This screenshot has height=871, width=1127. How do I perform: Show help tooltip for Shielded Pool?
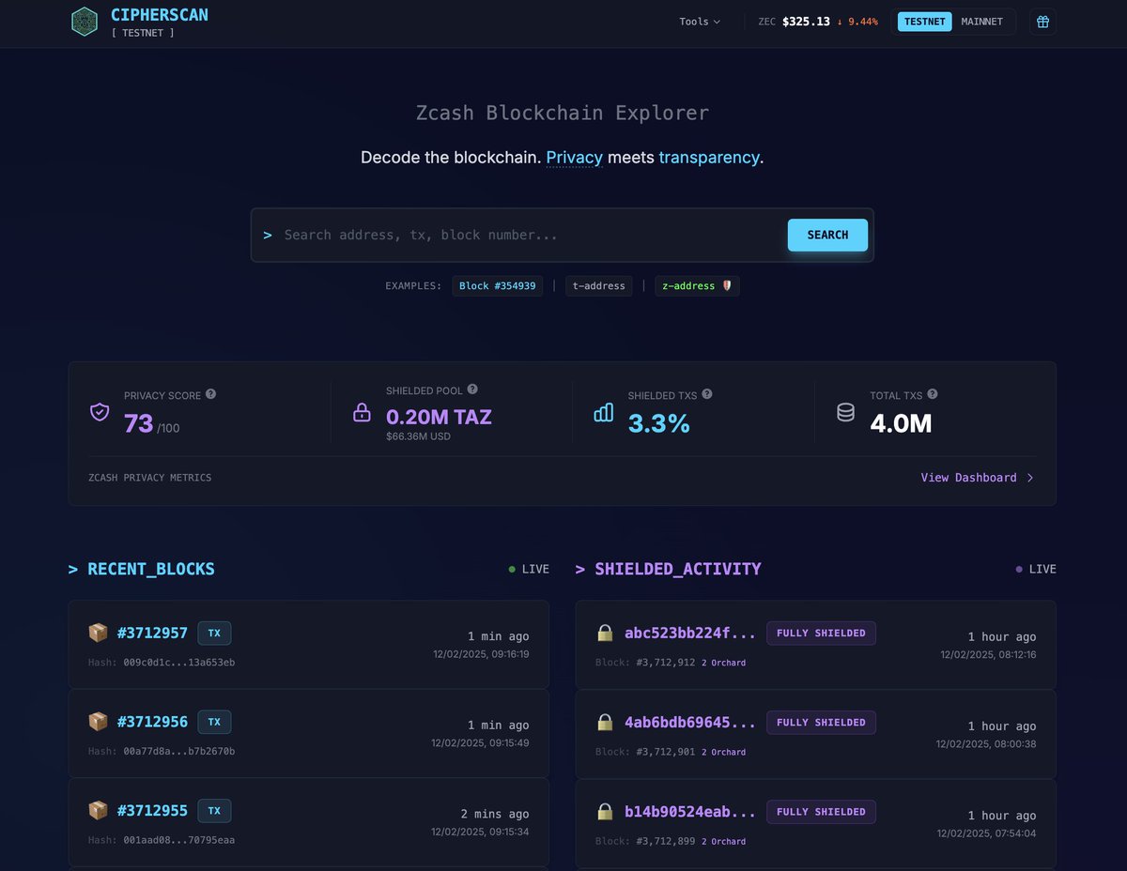(472, 390)
